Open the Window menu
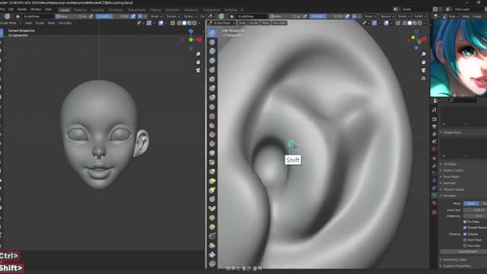This screenshot has width=487, height=274. tap(36, 9)
